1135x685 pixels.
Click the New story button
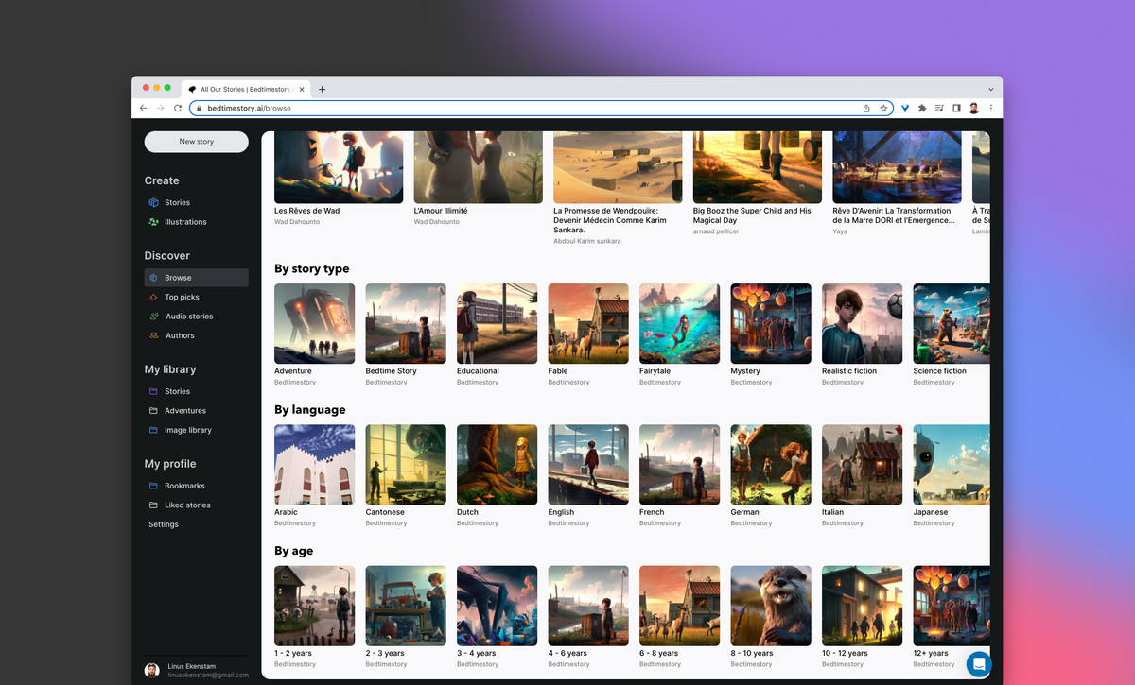click(196, 142)
